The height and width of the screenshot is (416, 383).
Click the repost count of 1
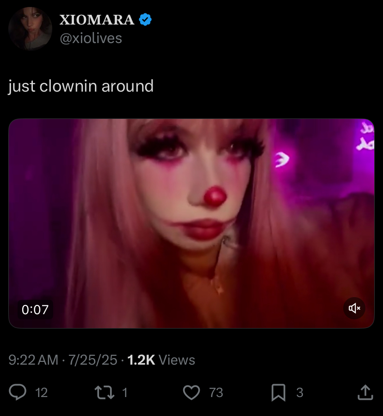[125, 393]
